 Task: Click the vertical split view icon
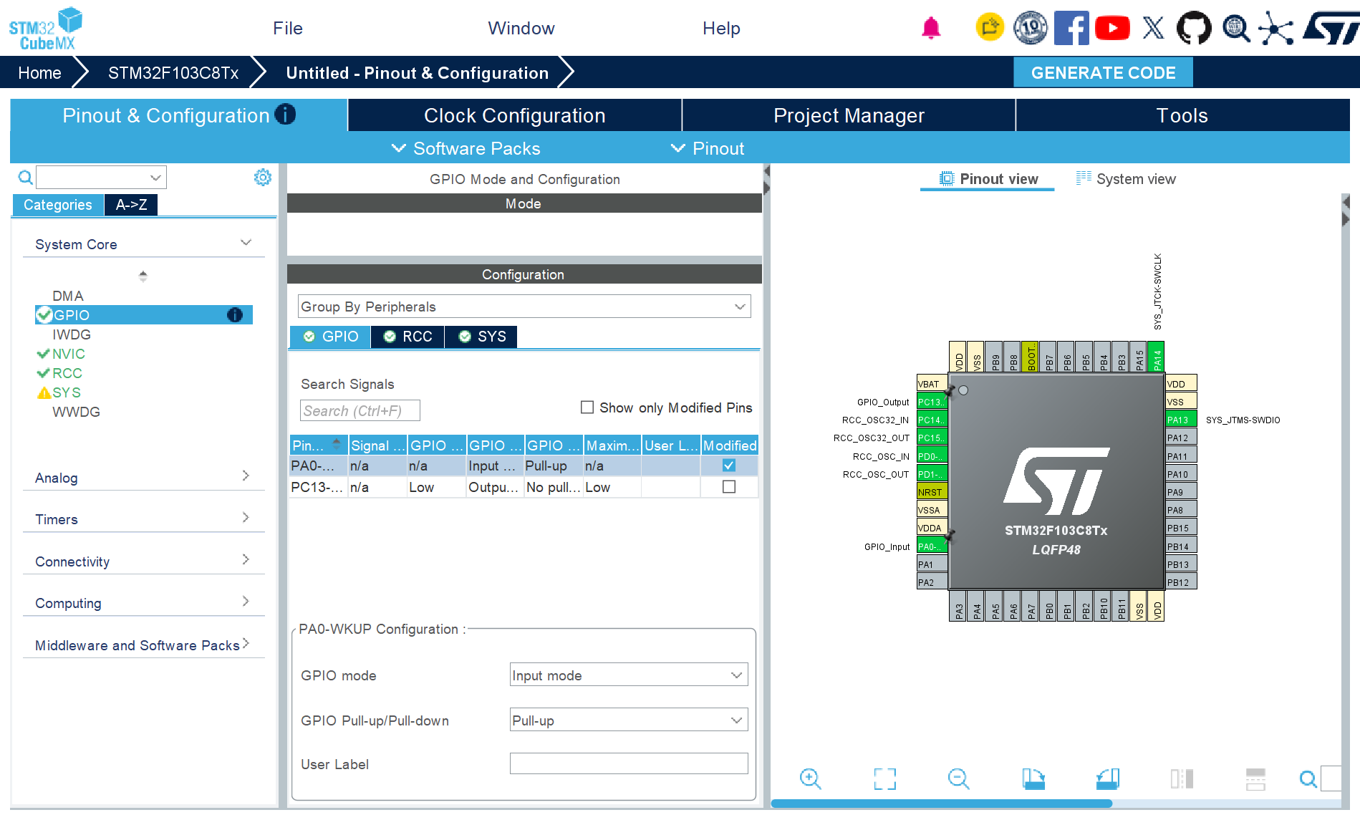click(x=1182, y=778)
